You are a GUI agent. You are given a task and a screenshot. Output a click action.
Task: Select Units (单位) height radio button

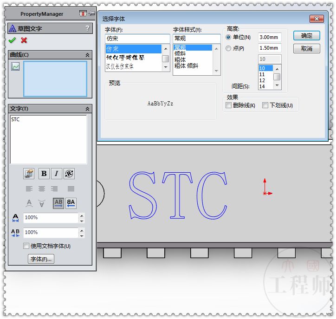228,37
